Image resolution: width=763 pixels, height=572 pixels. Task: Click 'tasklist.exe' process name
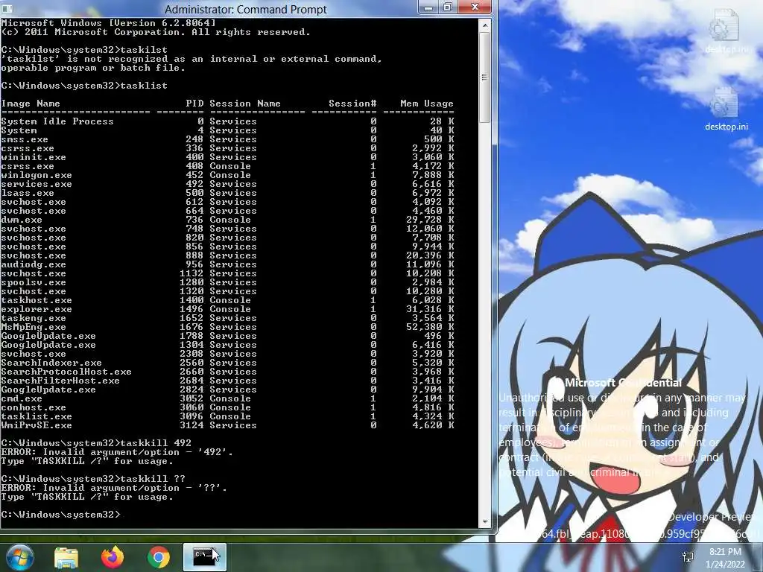(37, 417)
